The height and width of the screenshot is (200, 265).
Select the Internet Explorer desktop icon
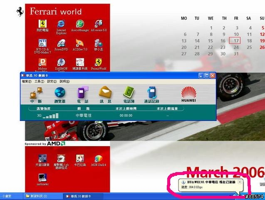pyautogui.click(x=61, y=27)
